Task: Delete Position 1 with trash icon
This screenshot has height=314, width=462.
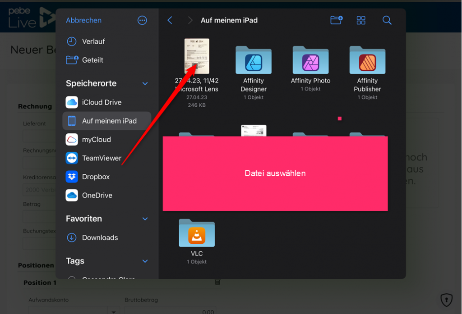Action: point(217,282)
